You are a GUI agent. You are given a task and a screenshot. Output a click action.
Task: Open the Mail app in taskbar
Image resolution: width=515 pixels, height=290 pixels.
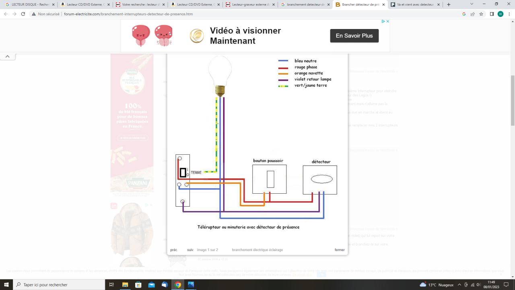click(151, 285)
